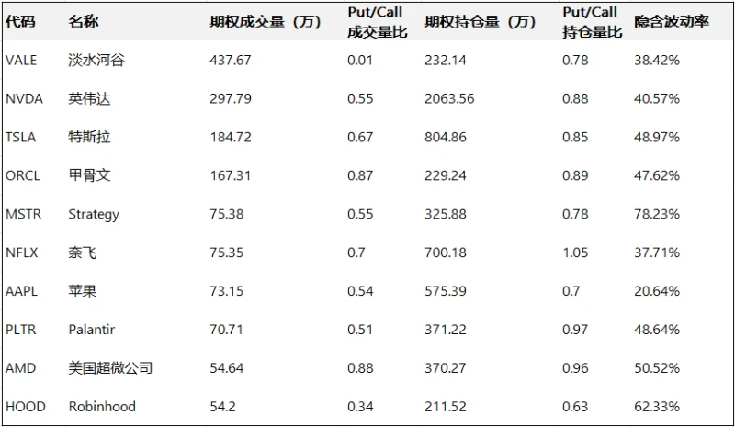Click the Strategy name cell

[x=94, y=214]
